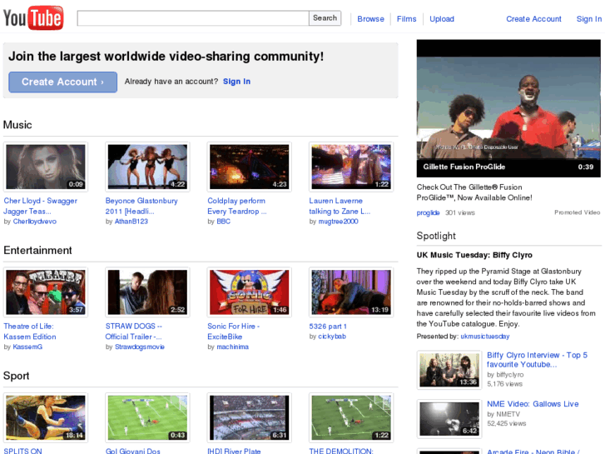This screenshot has width=605, height=454.
Task: Click the Entertainment category heading
Action: (37, 251)
